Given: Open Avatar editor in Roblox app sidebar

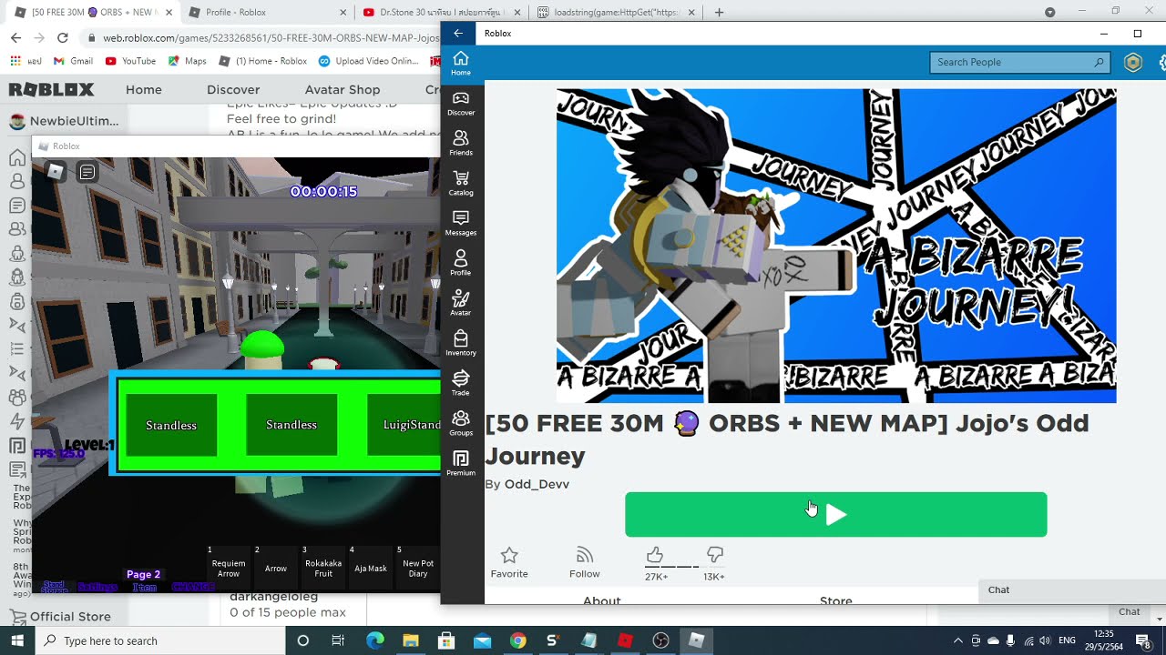Looking at the screenshot, I should click(x=461, y=304).
